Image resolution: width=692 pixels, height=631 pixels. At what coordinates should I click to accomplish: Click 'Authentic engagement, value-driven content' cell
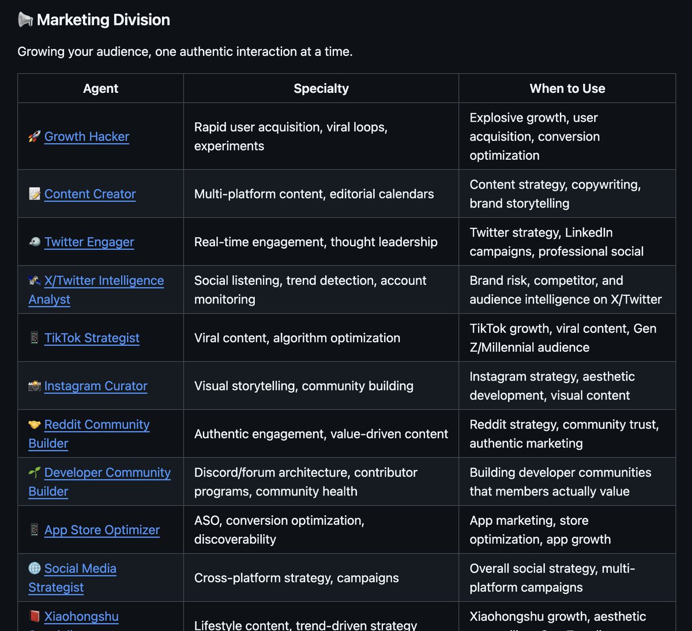coord(321,434)
